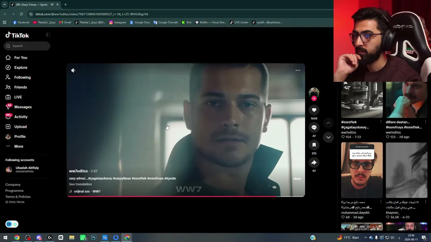Expand the More menu in the sidebar
The width and height of the screenshot is (431, 242).
click(19, 146)
